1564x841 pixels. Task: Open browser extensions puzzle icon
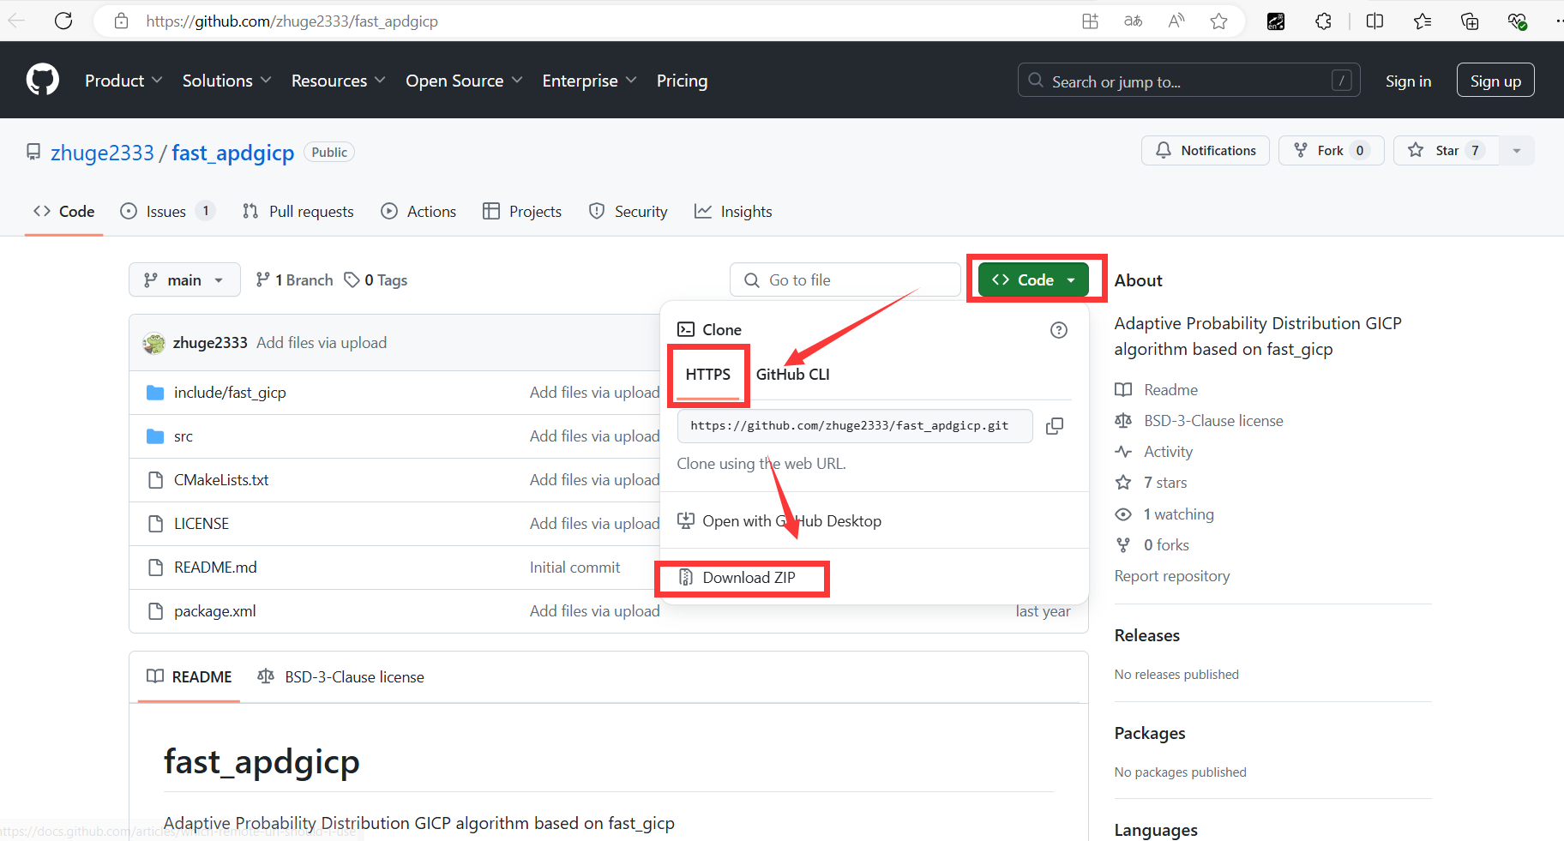tap(1323, 21)
